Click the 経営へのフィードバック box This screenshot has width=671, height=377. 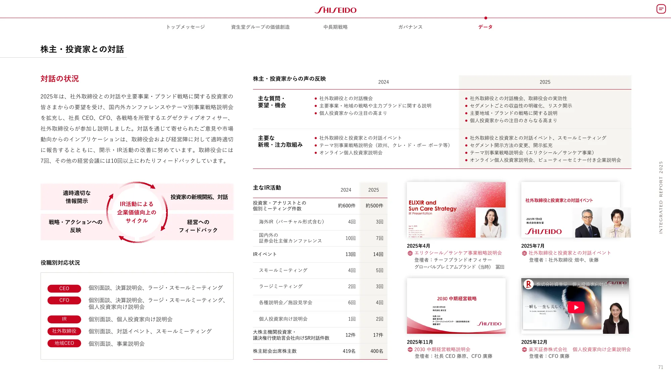[198, 226]
